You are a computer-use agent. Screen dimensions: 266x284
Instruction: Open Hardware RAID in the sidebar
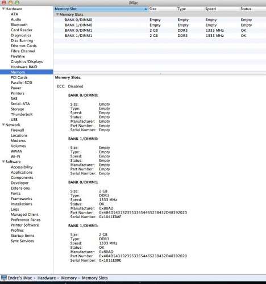24,67
